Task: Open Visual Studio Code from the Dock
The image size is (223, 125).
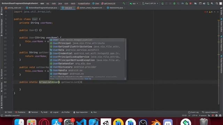Action: click(x=81, y=122)
